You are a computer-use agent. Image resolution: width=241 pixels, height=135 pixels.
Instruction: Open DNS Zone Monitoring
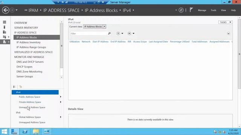coord(29,72)
